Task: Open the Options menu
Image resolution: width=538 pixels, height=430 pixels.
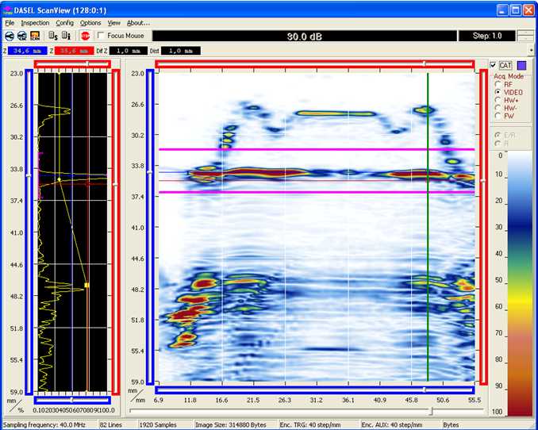Action: [x=90, y=23]
